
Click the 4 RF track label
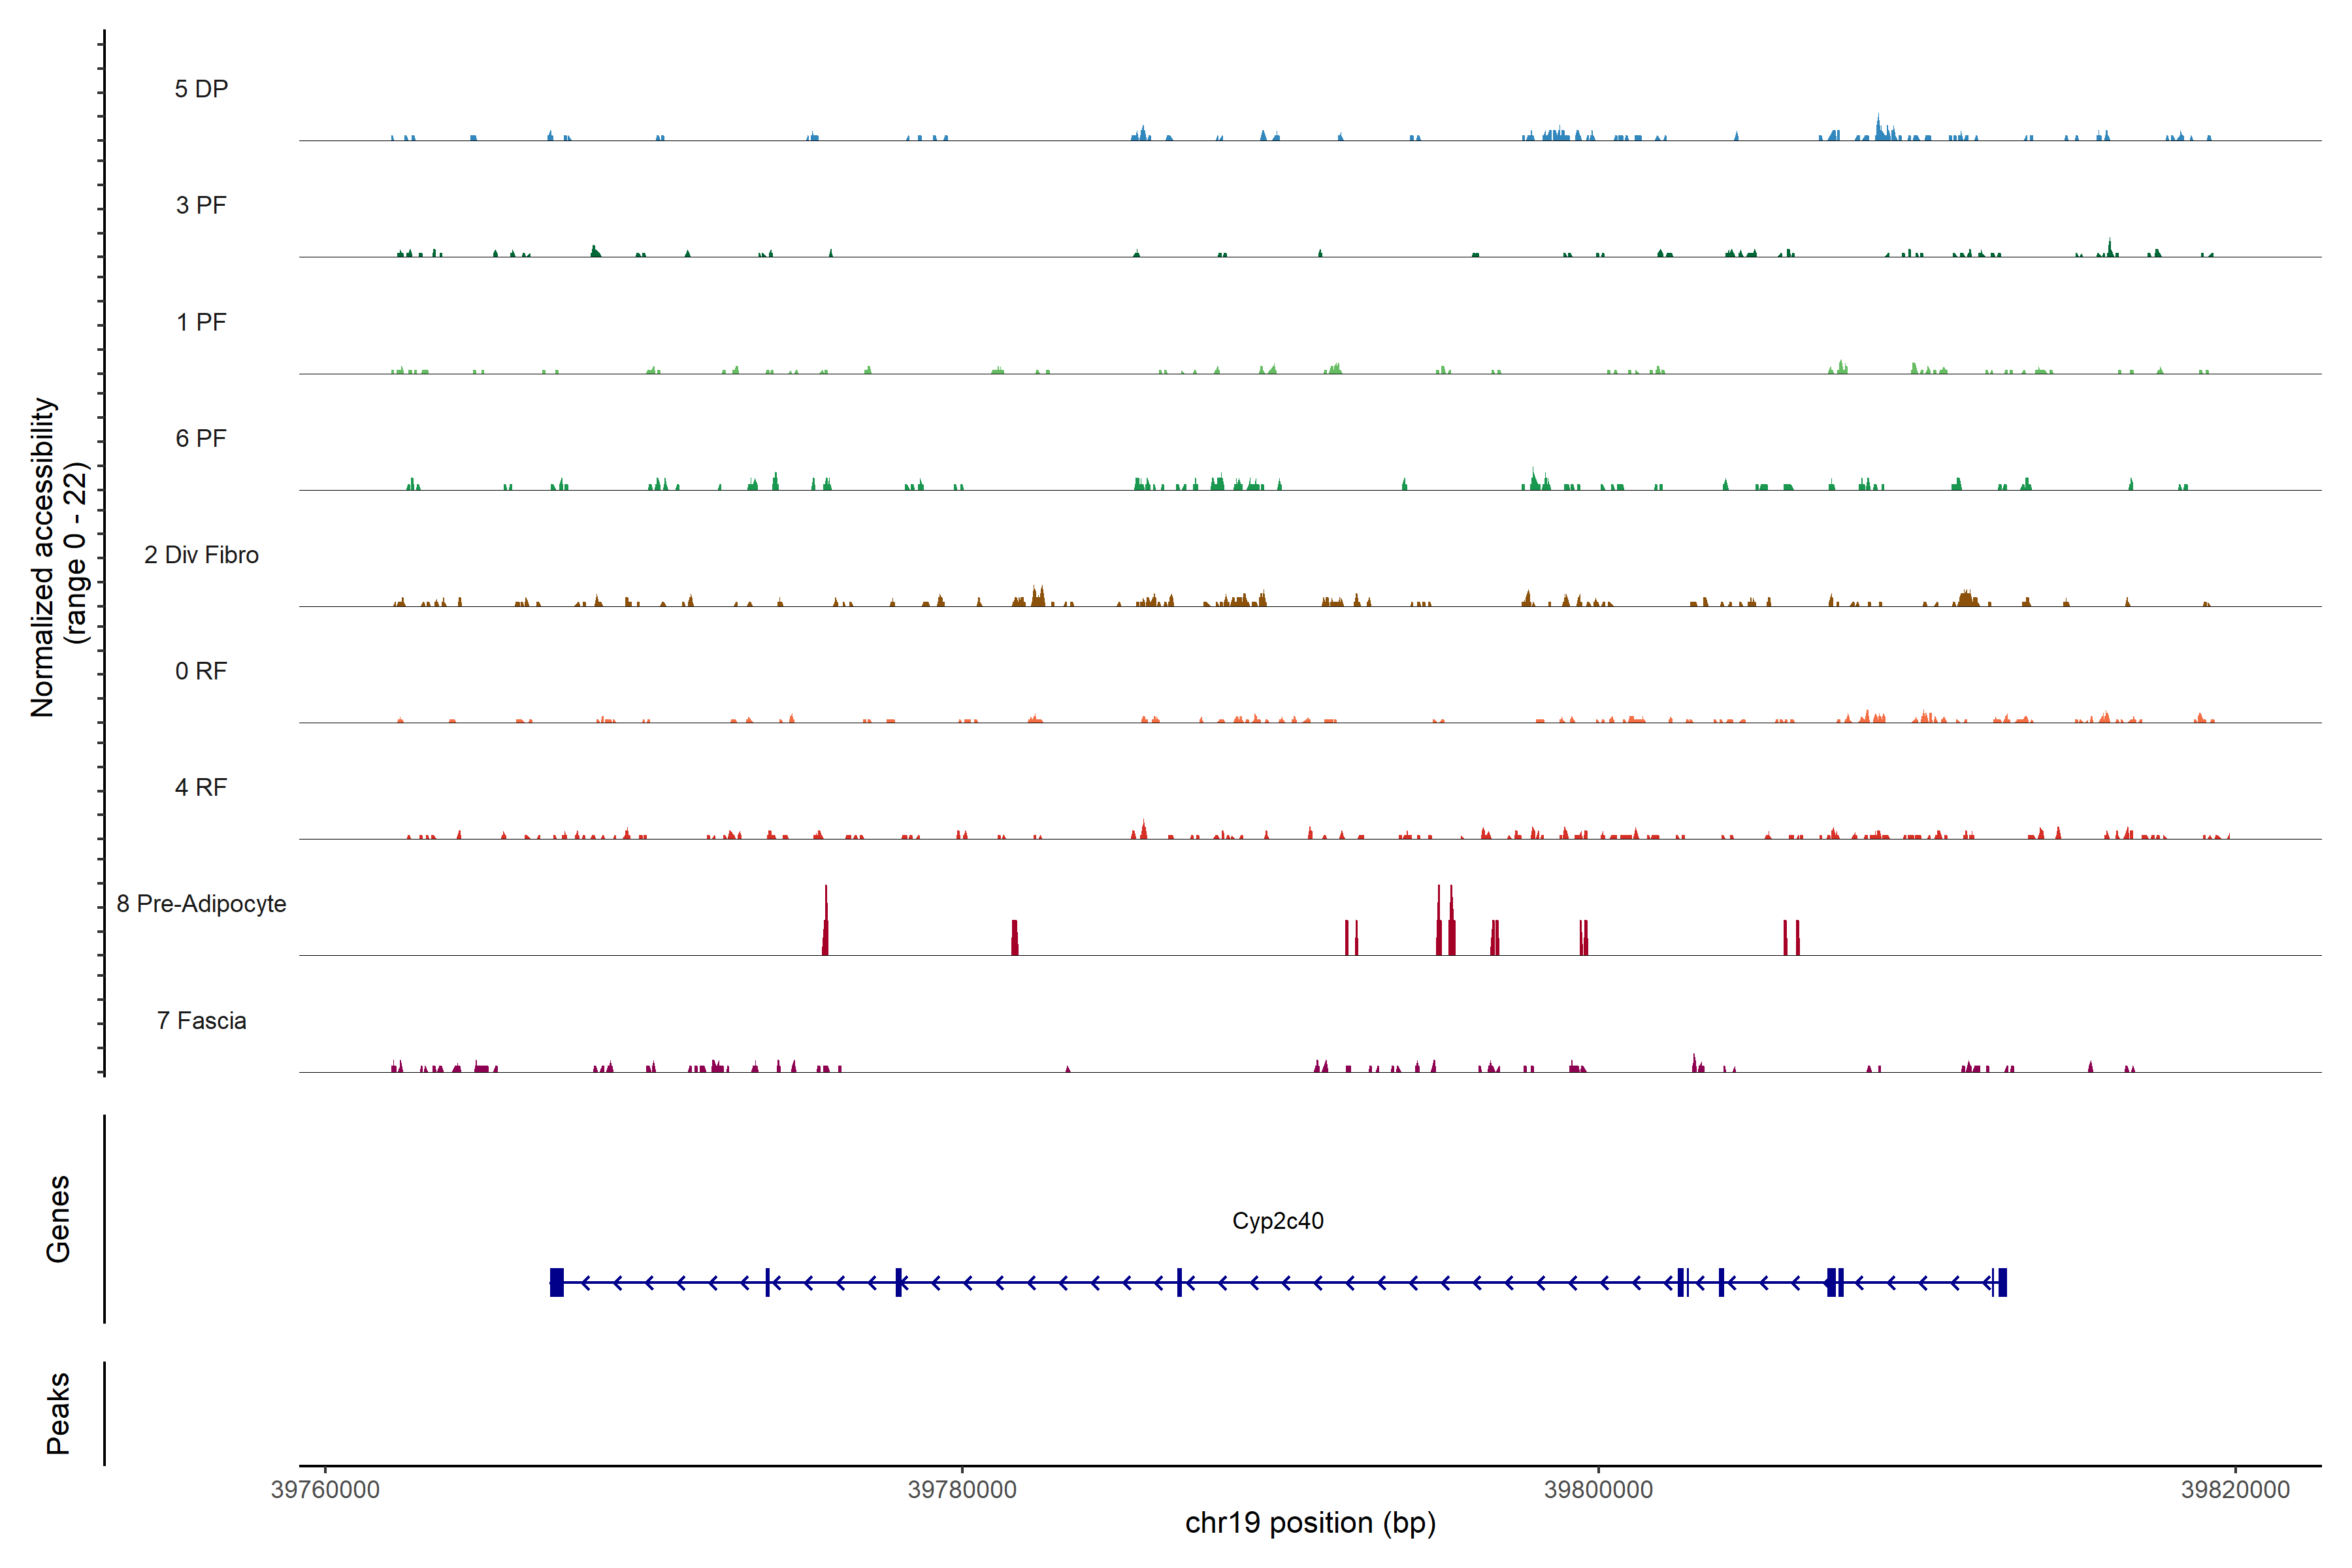point(201,787)
